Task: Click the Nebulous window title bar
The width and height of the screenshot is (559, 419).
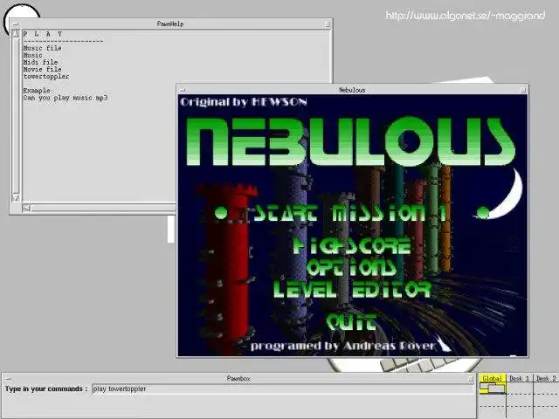Action: point(352,90)
